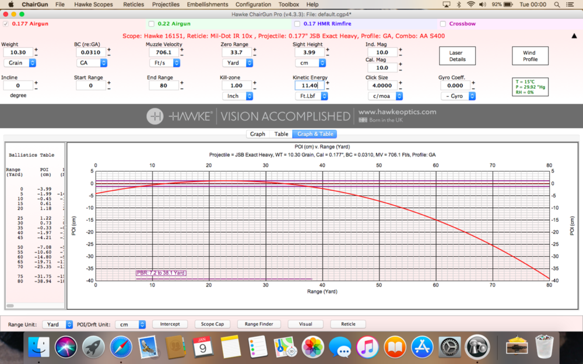Open iTunes music note icon in Dock
Screen dimensions: 583x364
[367, 347]
